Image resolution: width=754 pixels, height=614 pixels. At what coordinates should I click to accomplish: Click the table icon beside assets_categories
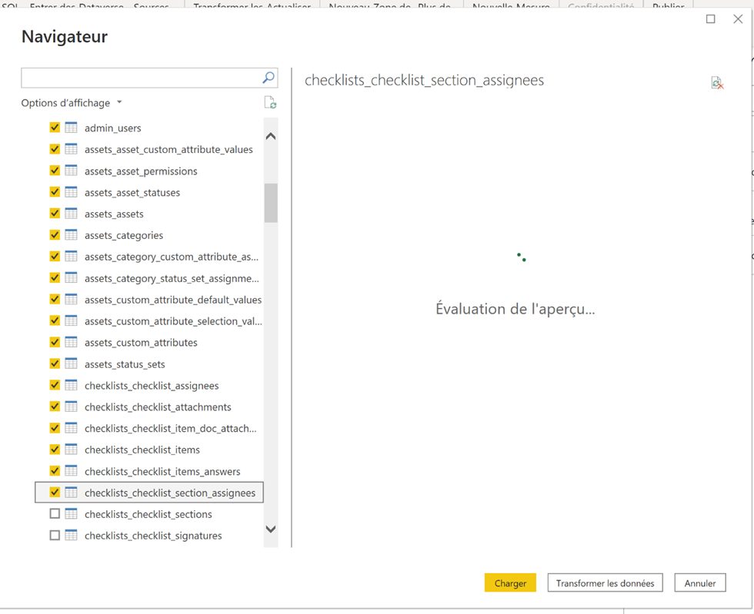[x=71, y=235]
